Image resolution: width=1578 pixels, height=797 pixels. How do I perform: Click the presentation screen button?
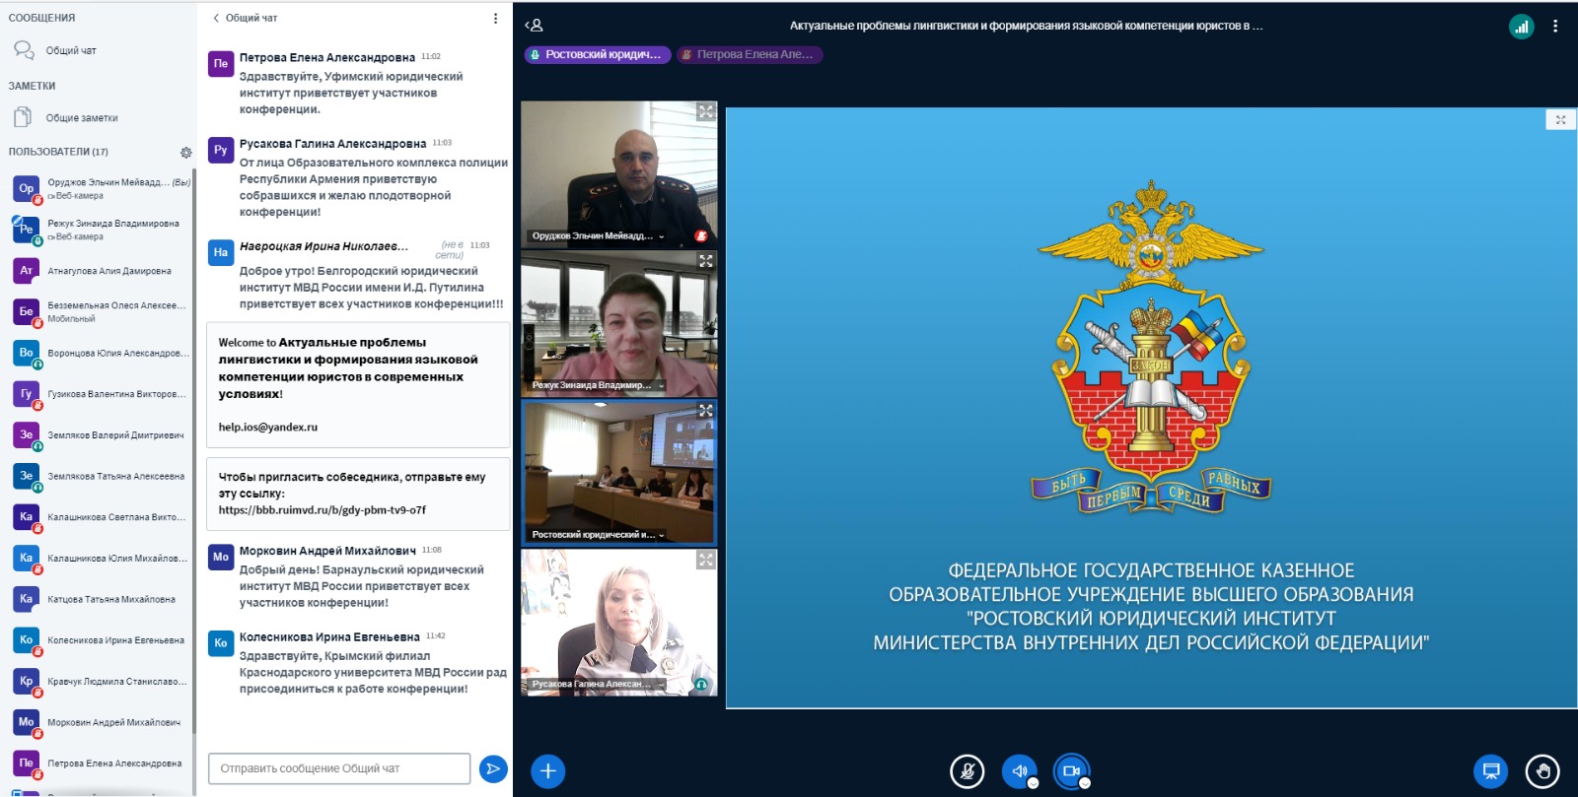1491,771
